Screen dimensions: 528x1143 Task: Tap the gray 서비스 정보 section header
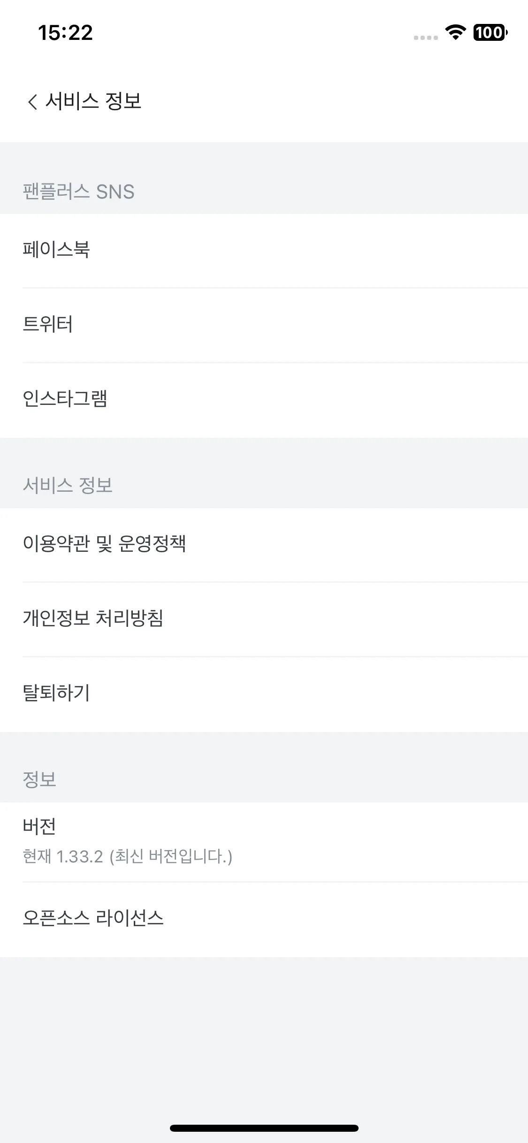pos(68,485)
